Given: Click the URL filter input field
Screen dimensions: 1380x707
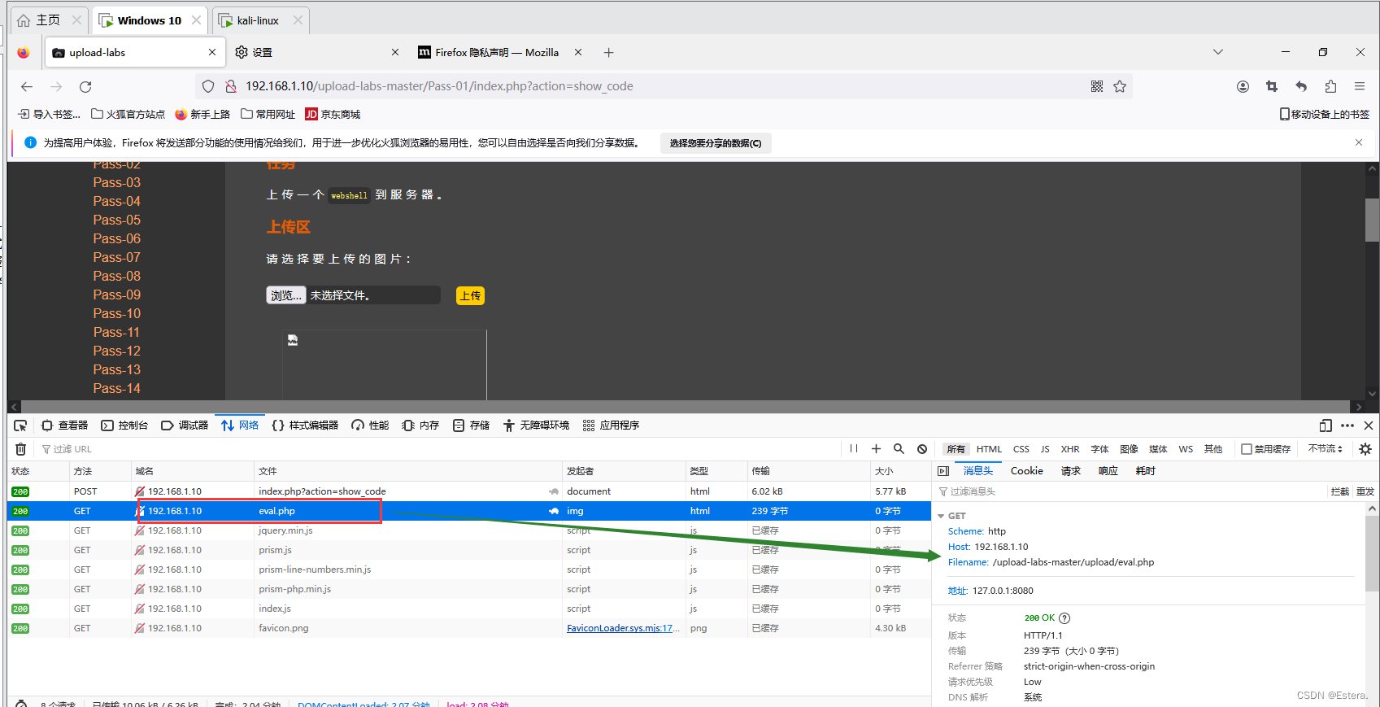Looking at the screenshot, I should click(439, 449).
